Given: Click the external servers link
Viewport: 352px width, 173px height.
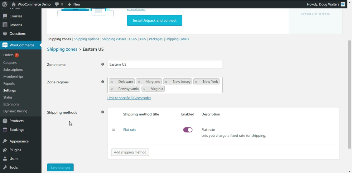Looking at the screenshot, I should [x=136, y=9].
